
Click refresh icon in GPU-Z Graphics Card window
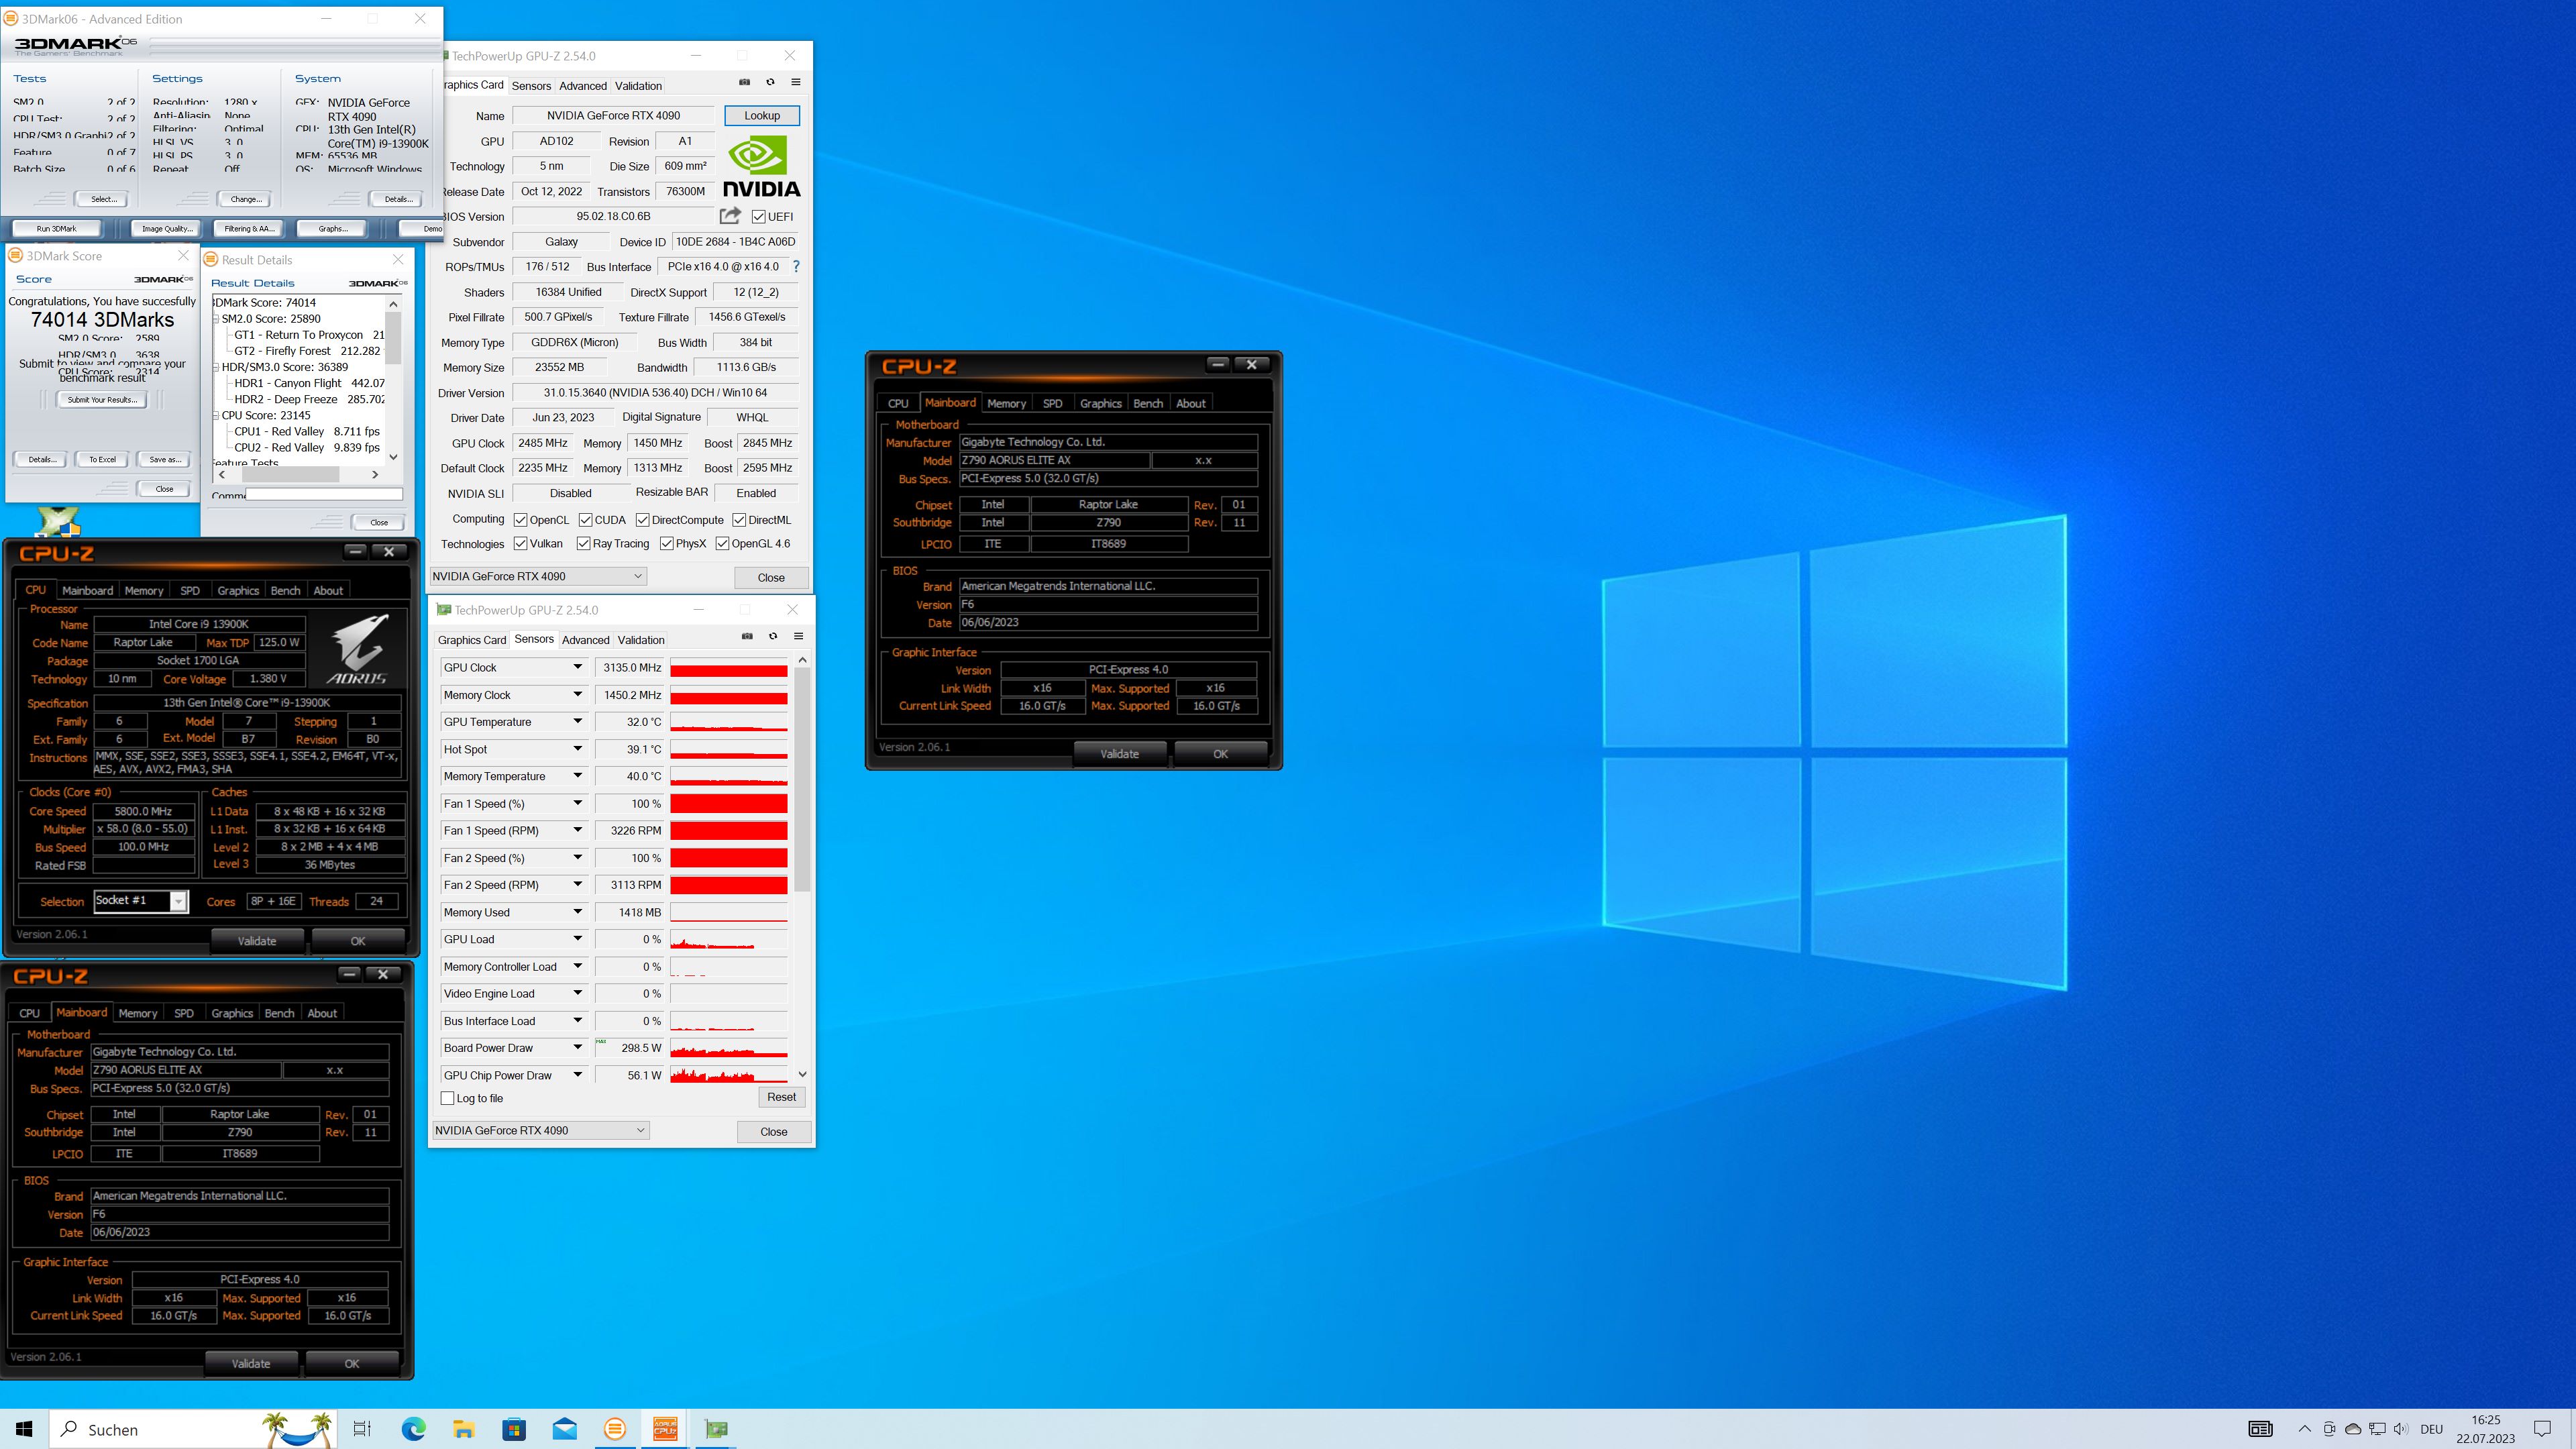770,82
